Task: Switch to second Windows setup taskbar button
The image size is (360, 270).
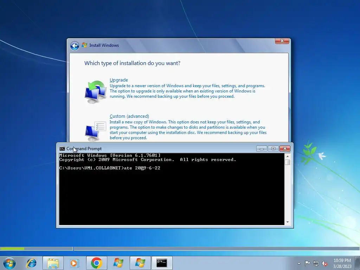Action: pos(140,263)
